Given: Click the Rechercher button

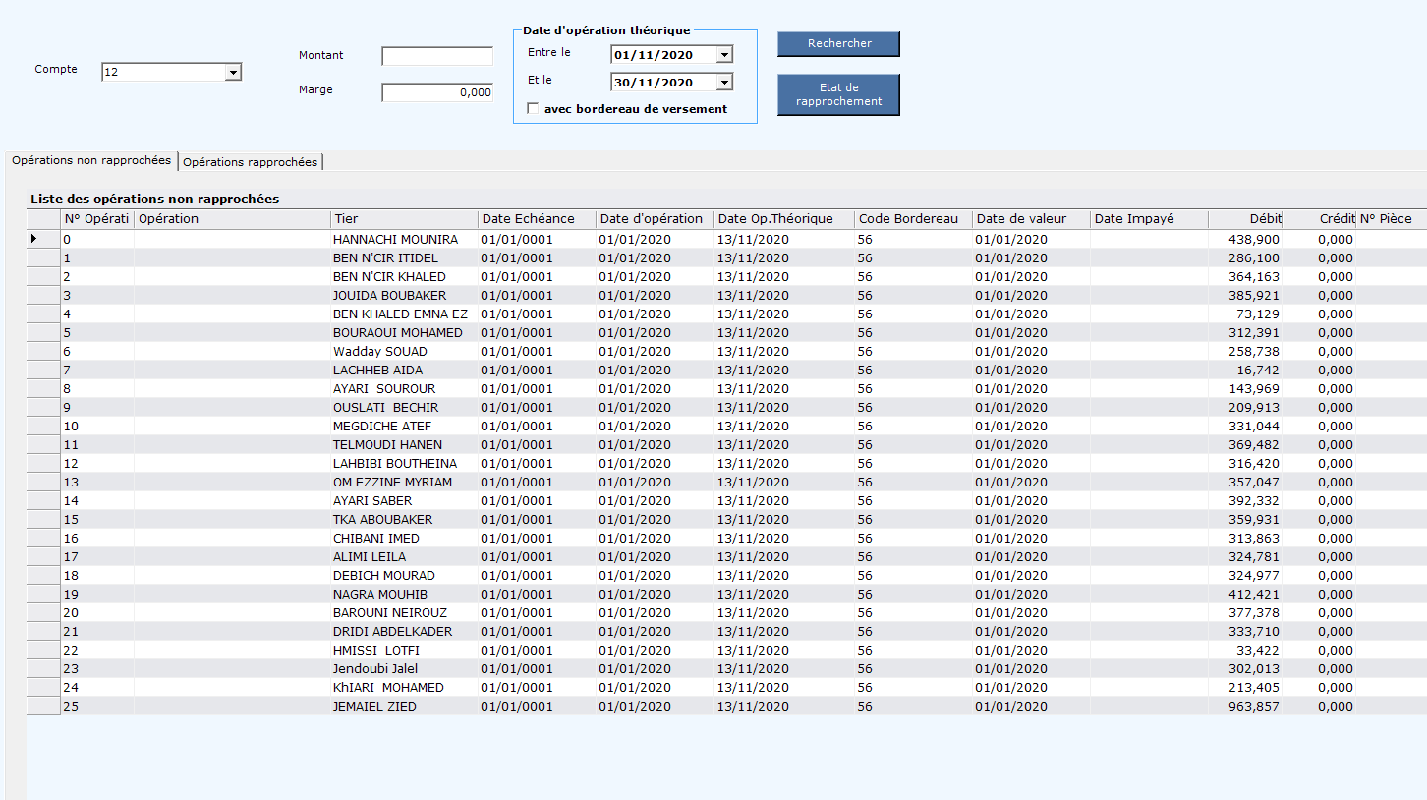Looking at the screenshot, I should tap(839, 44).
